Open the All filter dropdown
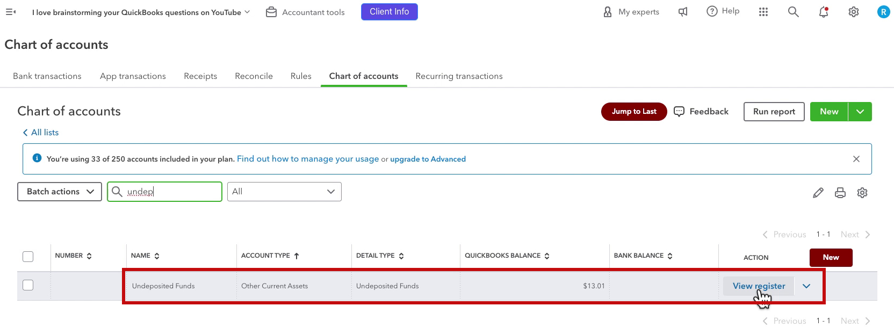 click(284, 192)
